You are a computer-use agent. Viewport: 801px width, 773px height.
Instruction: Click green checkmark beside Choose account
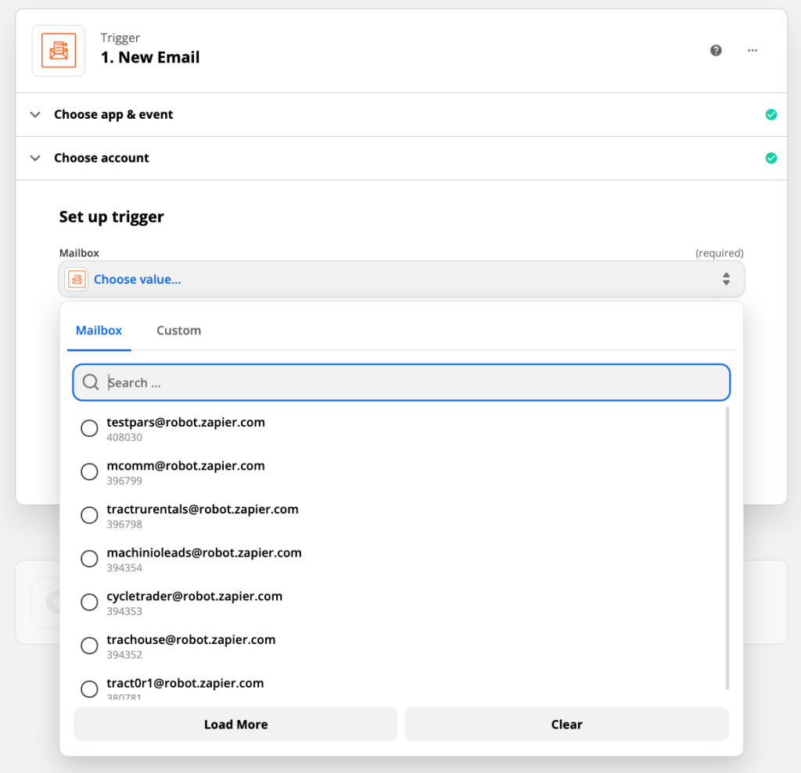pyautogui.click(x=770, y=159)
